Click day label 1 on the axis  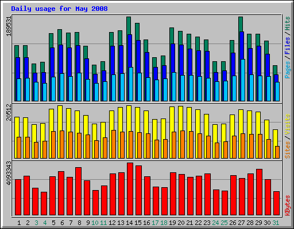(19, 223)
